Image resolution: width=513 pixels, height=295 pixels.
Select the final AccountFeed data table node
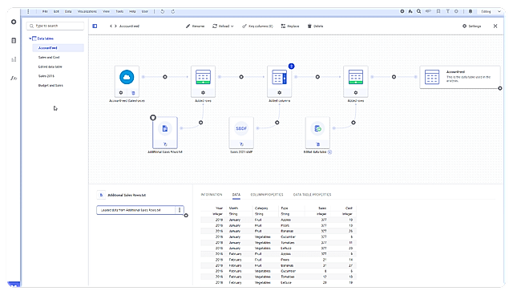[x=459, y=77]
